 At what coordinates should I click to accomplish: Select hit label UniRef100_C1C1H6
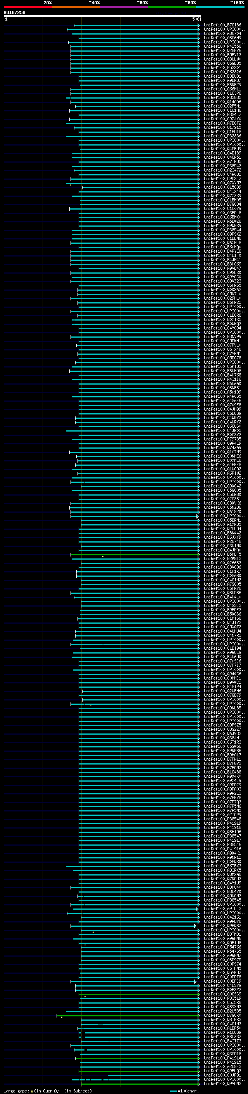coord(222,111)
